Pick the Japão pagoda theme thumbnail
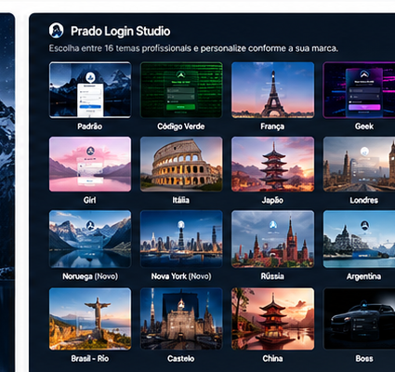The image size is (395, 372). tap(272, 164)
